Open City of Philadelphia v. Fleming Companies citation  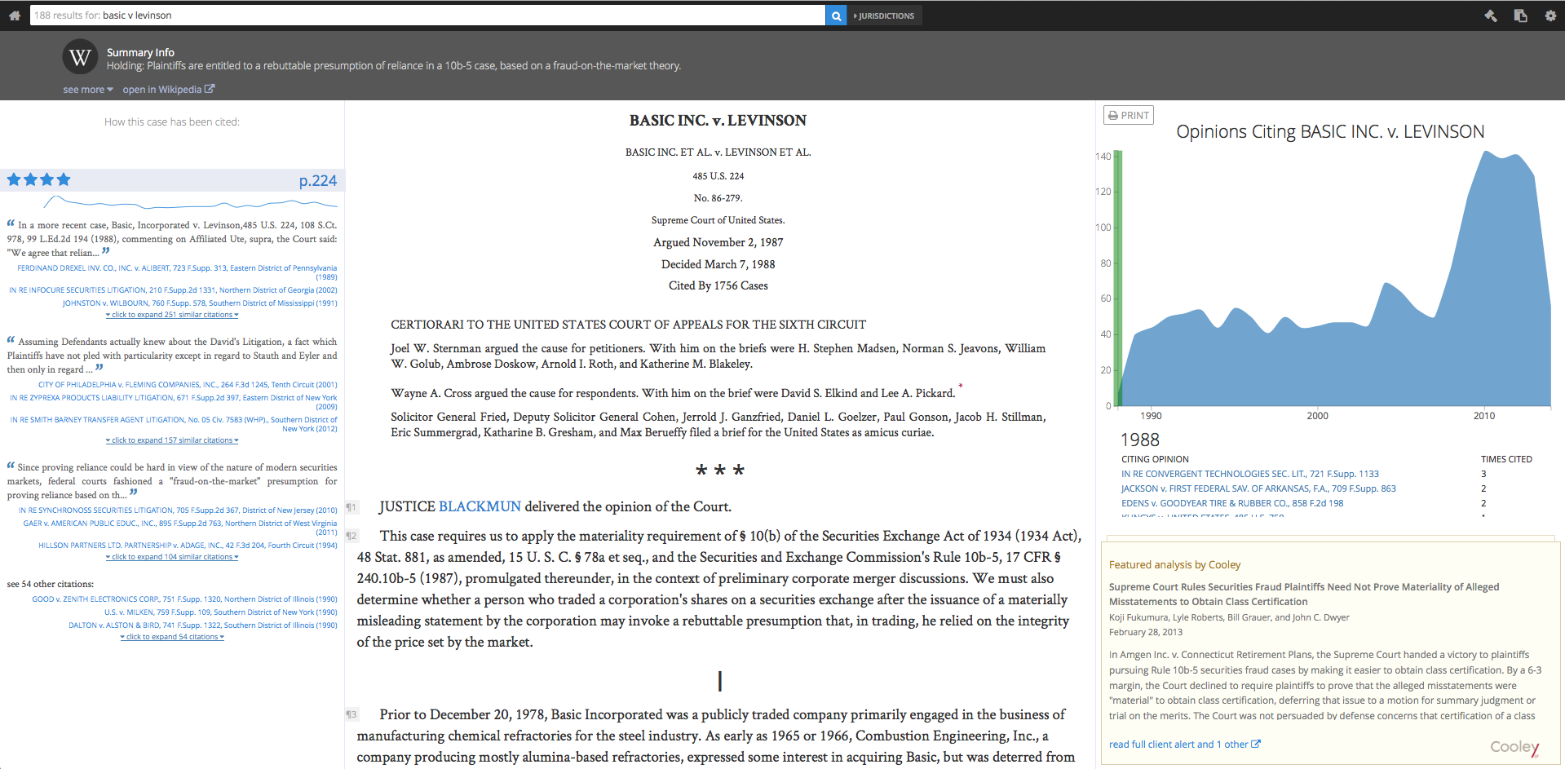188,385
